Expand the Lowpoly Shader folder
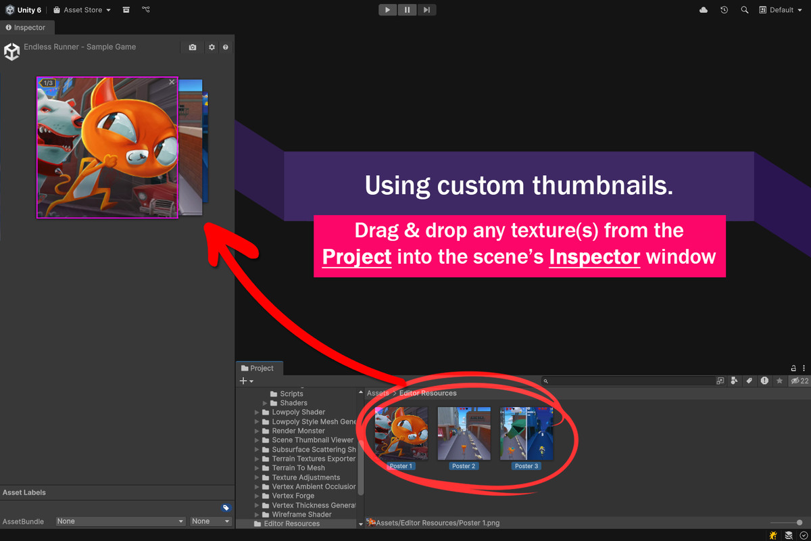The width and height of the screenshot is (811, 541). pyautogui.click(x=257, y=413)
